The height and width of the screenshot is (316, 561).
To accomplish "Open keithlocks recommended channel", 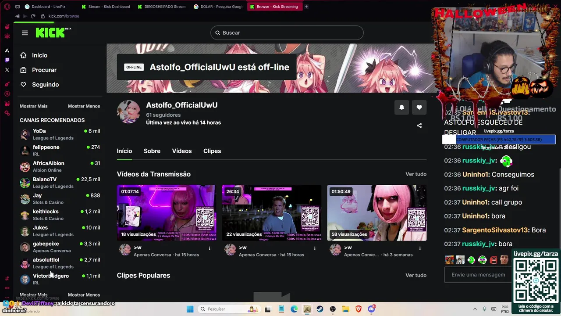I will pyautogui.click(x=60, y=215).
